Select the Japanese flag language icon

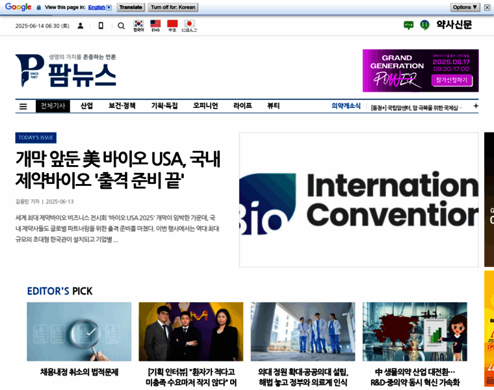point(189,26)
